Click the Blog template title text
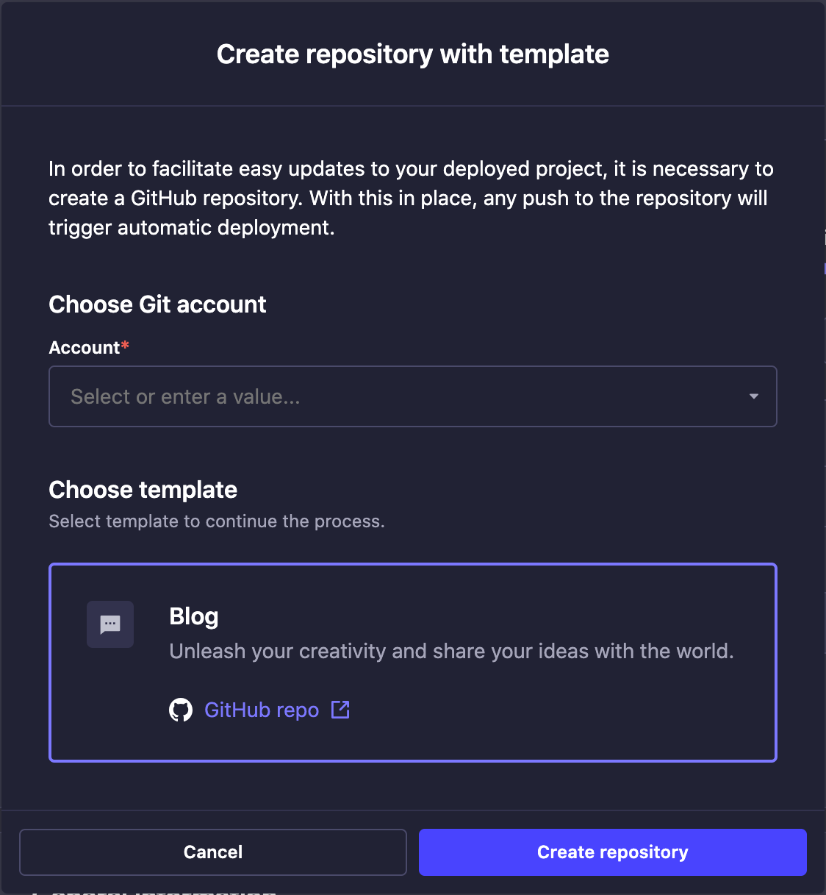Viewport: 826px width, 895px height. click(x=193, y=616)
